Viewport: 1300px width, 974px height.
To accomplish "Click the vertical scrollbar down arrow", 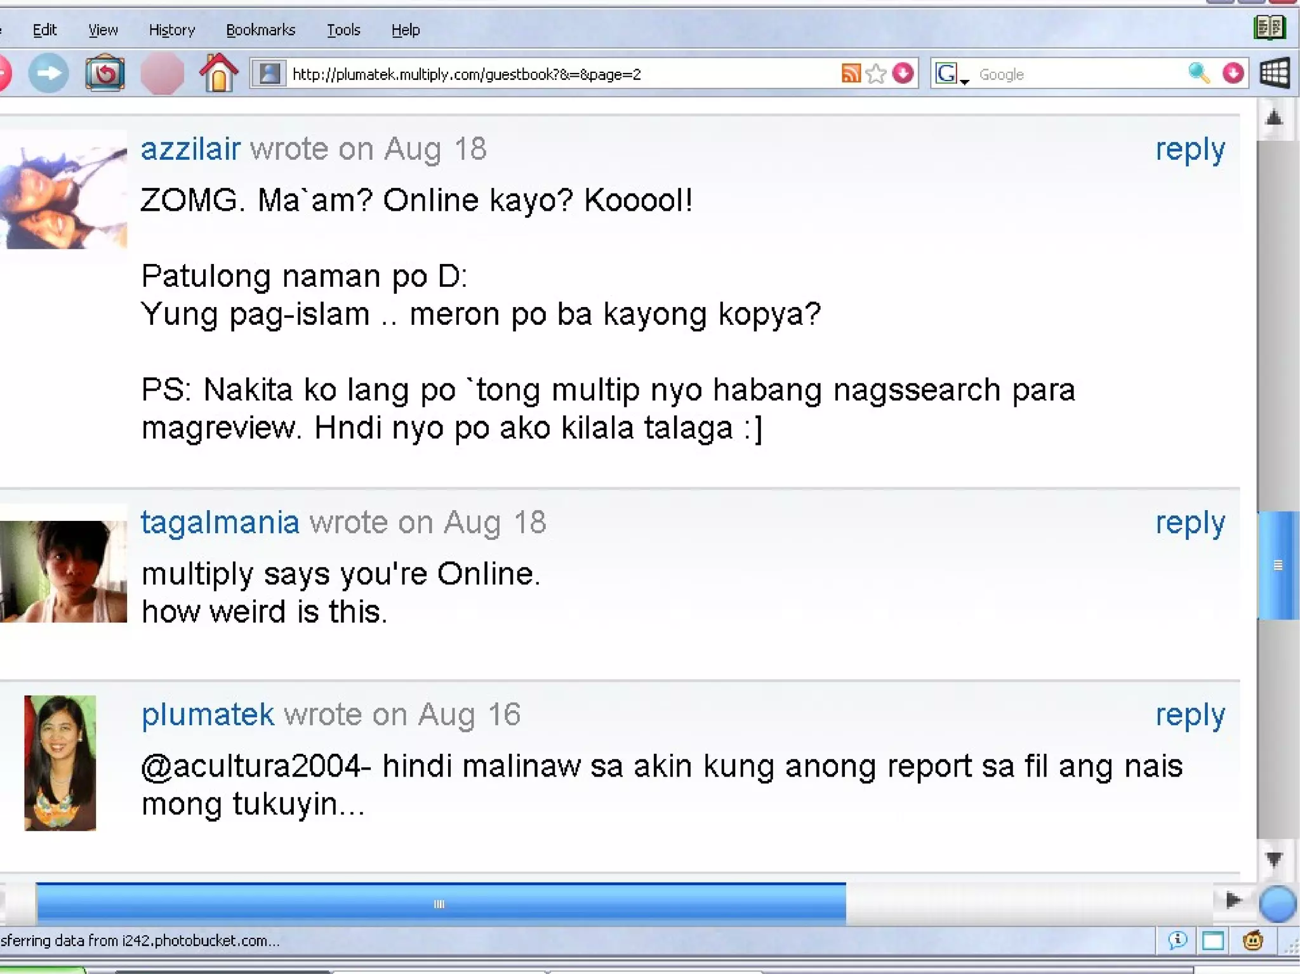I will 1274,859.
